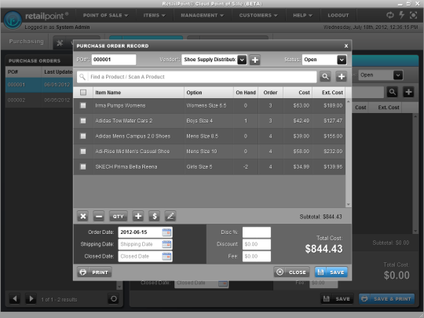Click the Purchasing tab label
424x318 pixels.
click(x=26, y=42)
